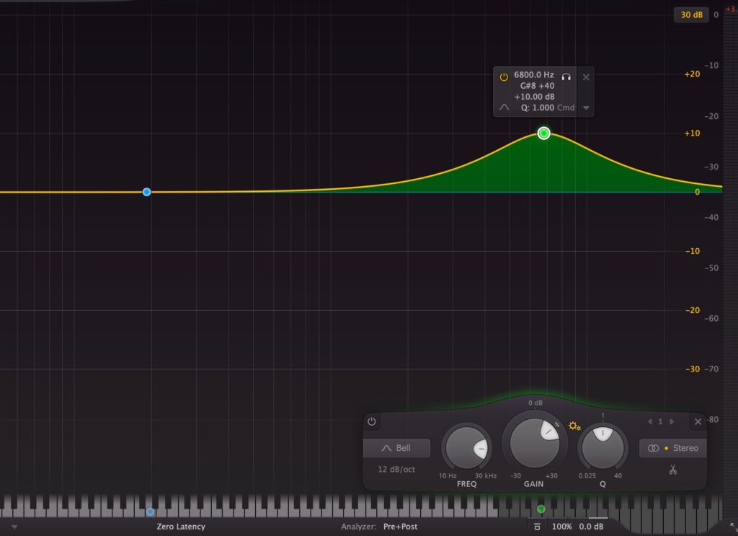The image size is (738, 536).
Task: Toggle the band power button in the tooltip
Action: 502,76
